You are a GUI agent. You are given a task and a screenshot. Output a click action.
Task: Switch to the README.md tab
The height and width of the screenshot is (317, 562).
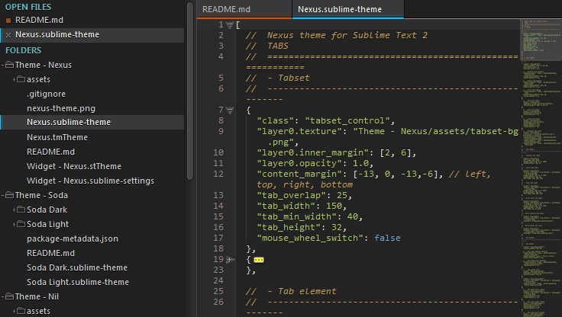click(x=244, y=9)
